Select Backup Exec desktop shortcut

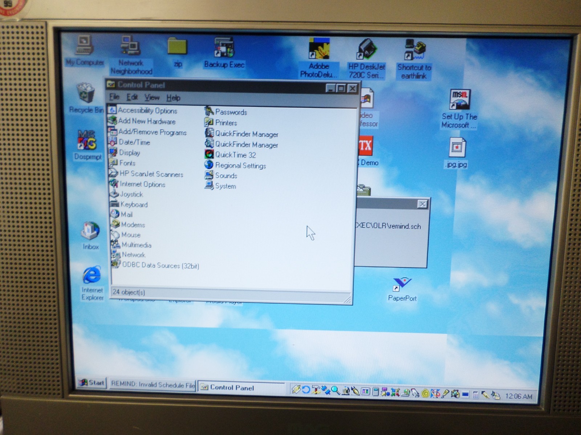point(224,53)
